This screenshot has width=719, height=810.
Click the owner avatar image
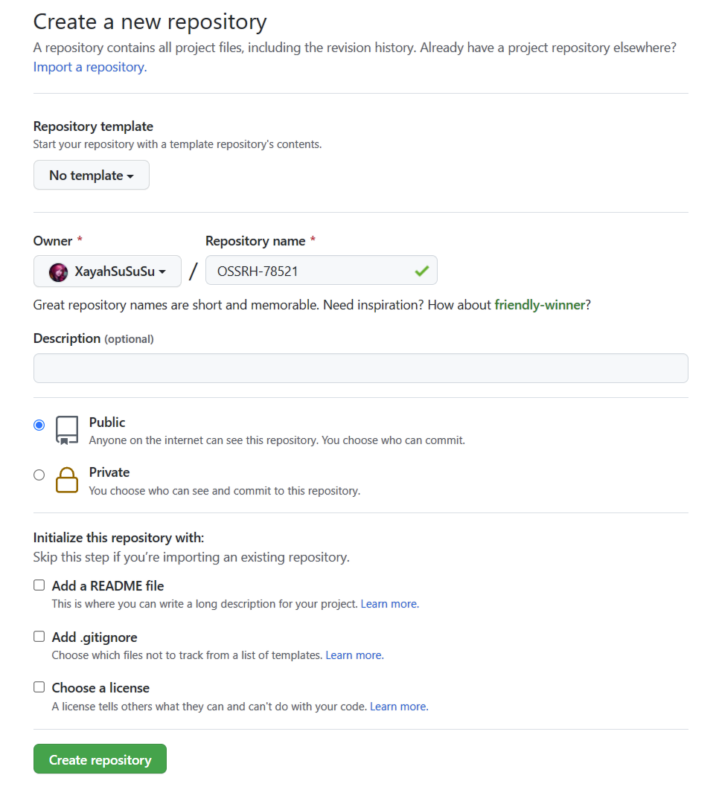coord(58,272)
